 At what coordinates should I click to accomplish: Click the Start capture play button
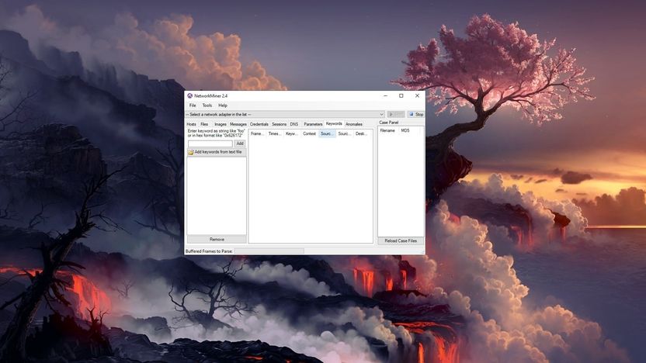pyautogui.click(x=395, y=115)
